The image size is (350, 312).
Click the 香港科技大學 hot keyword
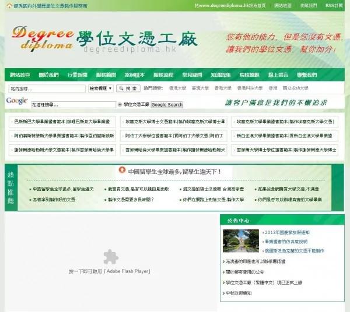[250, 88]
